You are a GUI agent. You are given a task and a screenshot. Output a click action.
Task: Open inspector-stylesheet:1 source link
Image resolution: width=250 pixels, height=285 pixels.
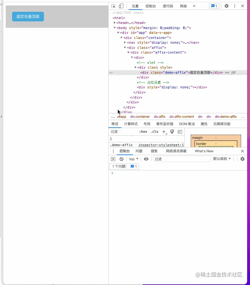click(x=161, y=145)
